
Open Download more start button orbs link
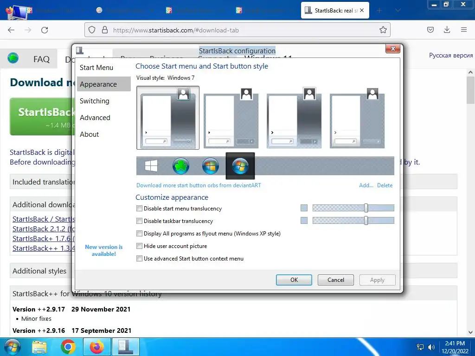[x=199, y=185]
